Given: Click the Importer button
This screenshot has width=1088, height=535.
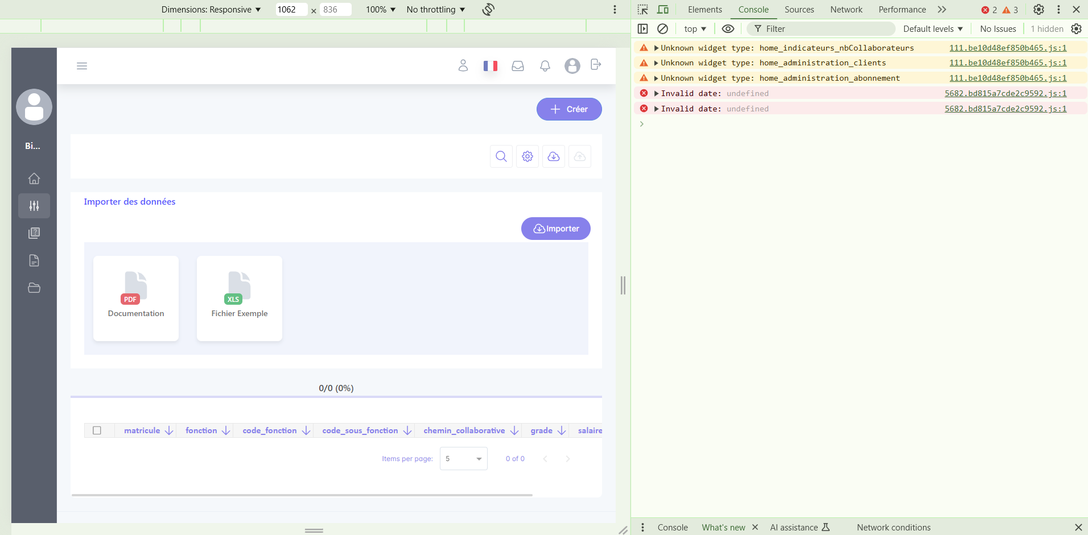Looking at the screenshot, I should (555, 229).
